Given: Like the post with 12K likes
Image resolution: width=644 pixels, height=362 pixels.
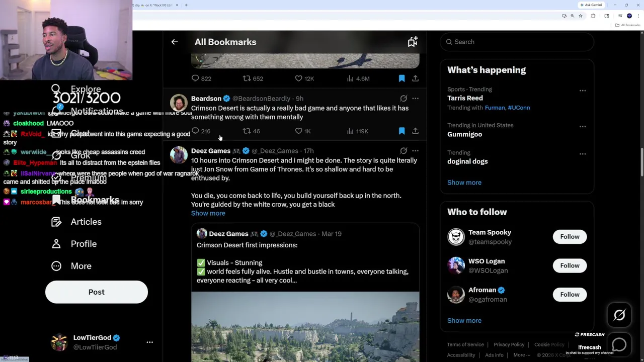Looking at the screenshot, I should pyautogui.click(x=304, y=78).
